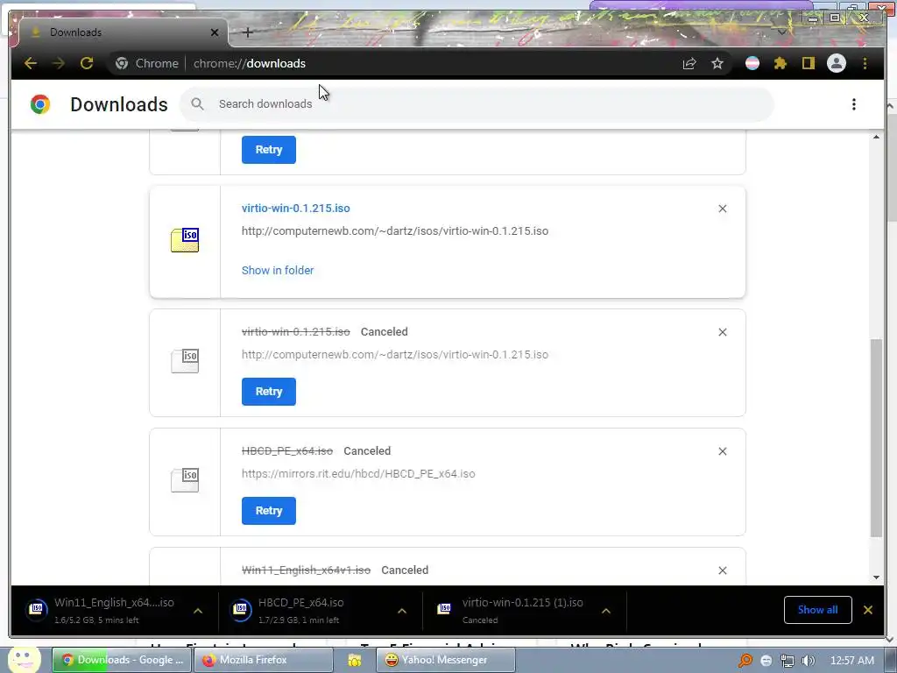This screenshot has height=673, width=897.
Task: Click the share page icon in address bar
Action: [689, 63]
